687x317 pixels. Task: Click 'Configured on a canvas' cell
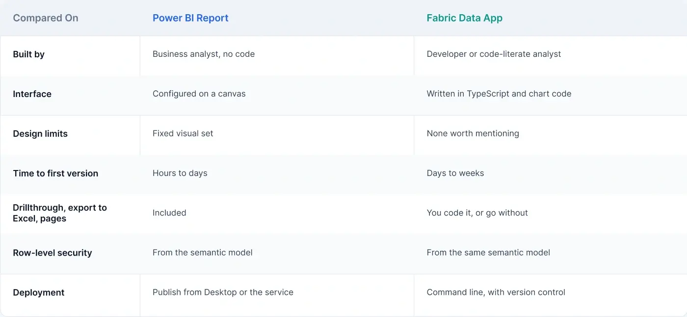[199, 94]
